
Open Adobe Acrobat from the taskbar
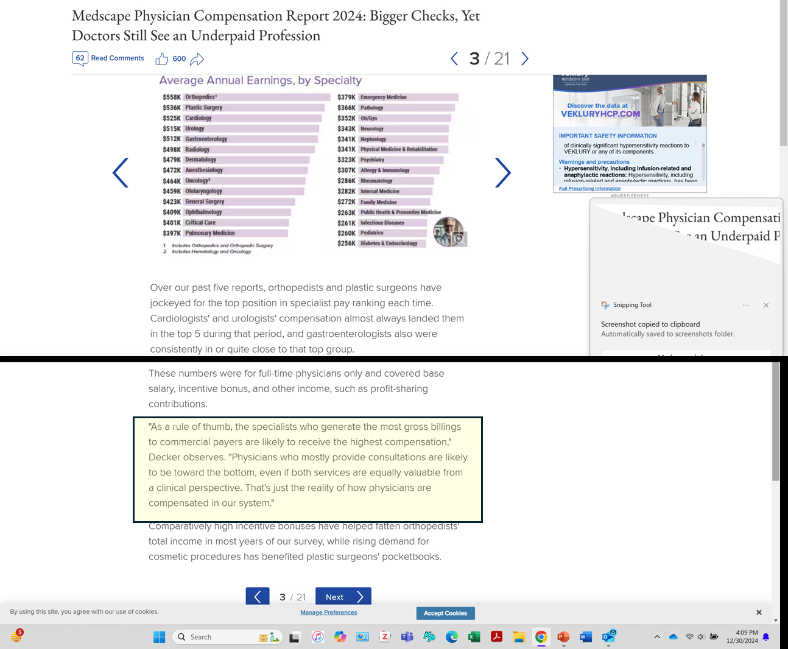[496, 637]
